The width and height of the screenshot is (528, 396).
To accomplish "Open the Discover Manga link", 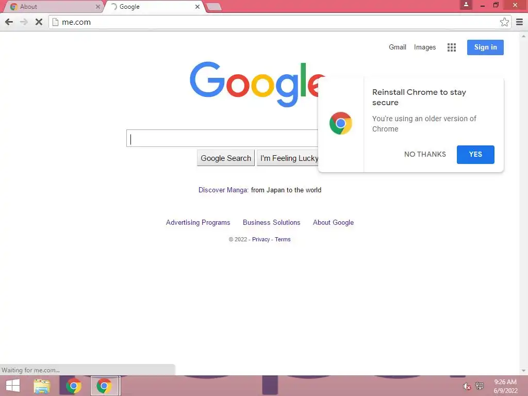I will (x=223, y=190).
